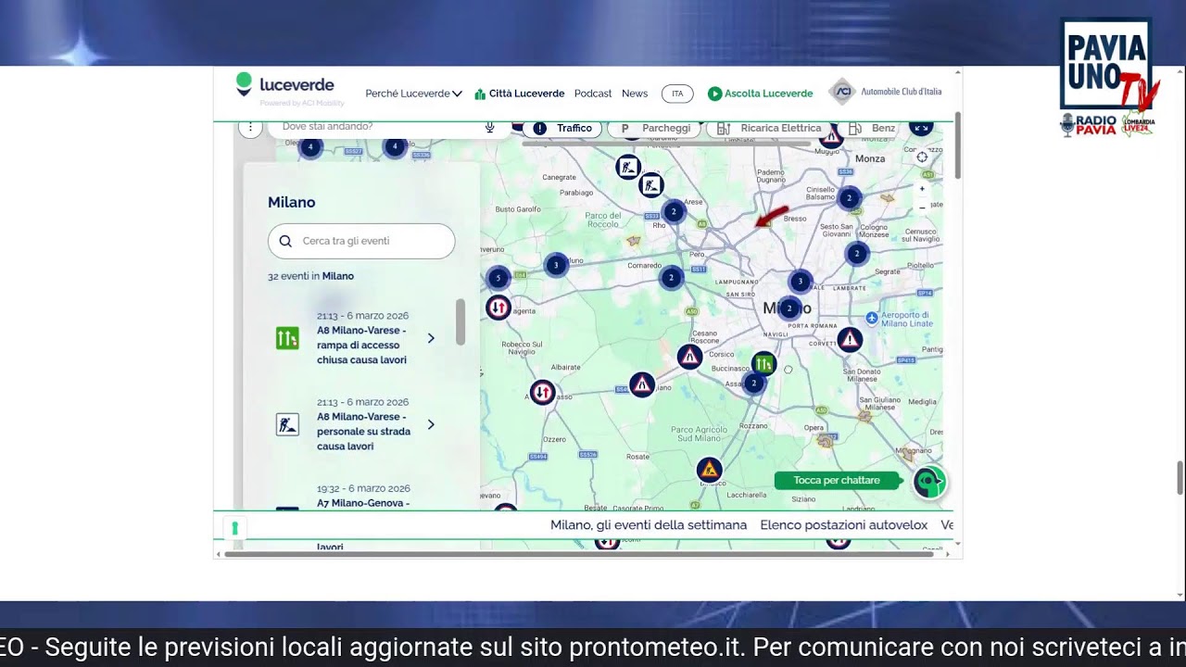
Task: Open two-way traffic marker near Abbiategrasso
Action: [543, 393]
